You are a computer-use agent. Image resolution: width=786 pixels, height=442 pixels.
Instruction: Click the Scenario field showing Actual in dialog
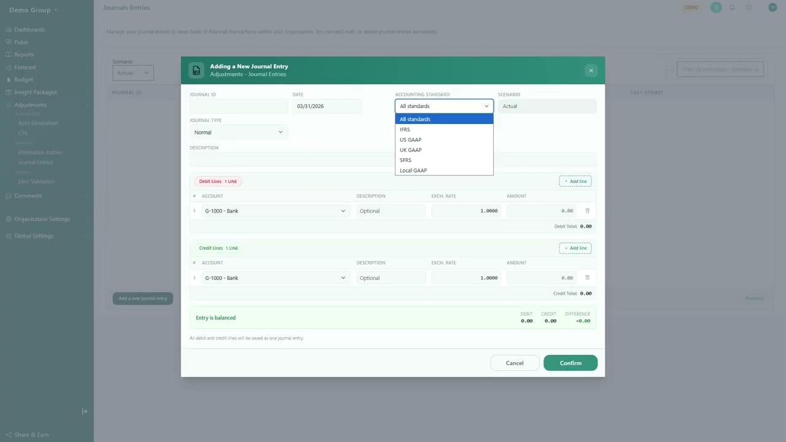click(547, 106)
